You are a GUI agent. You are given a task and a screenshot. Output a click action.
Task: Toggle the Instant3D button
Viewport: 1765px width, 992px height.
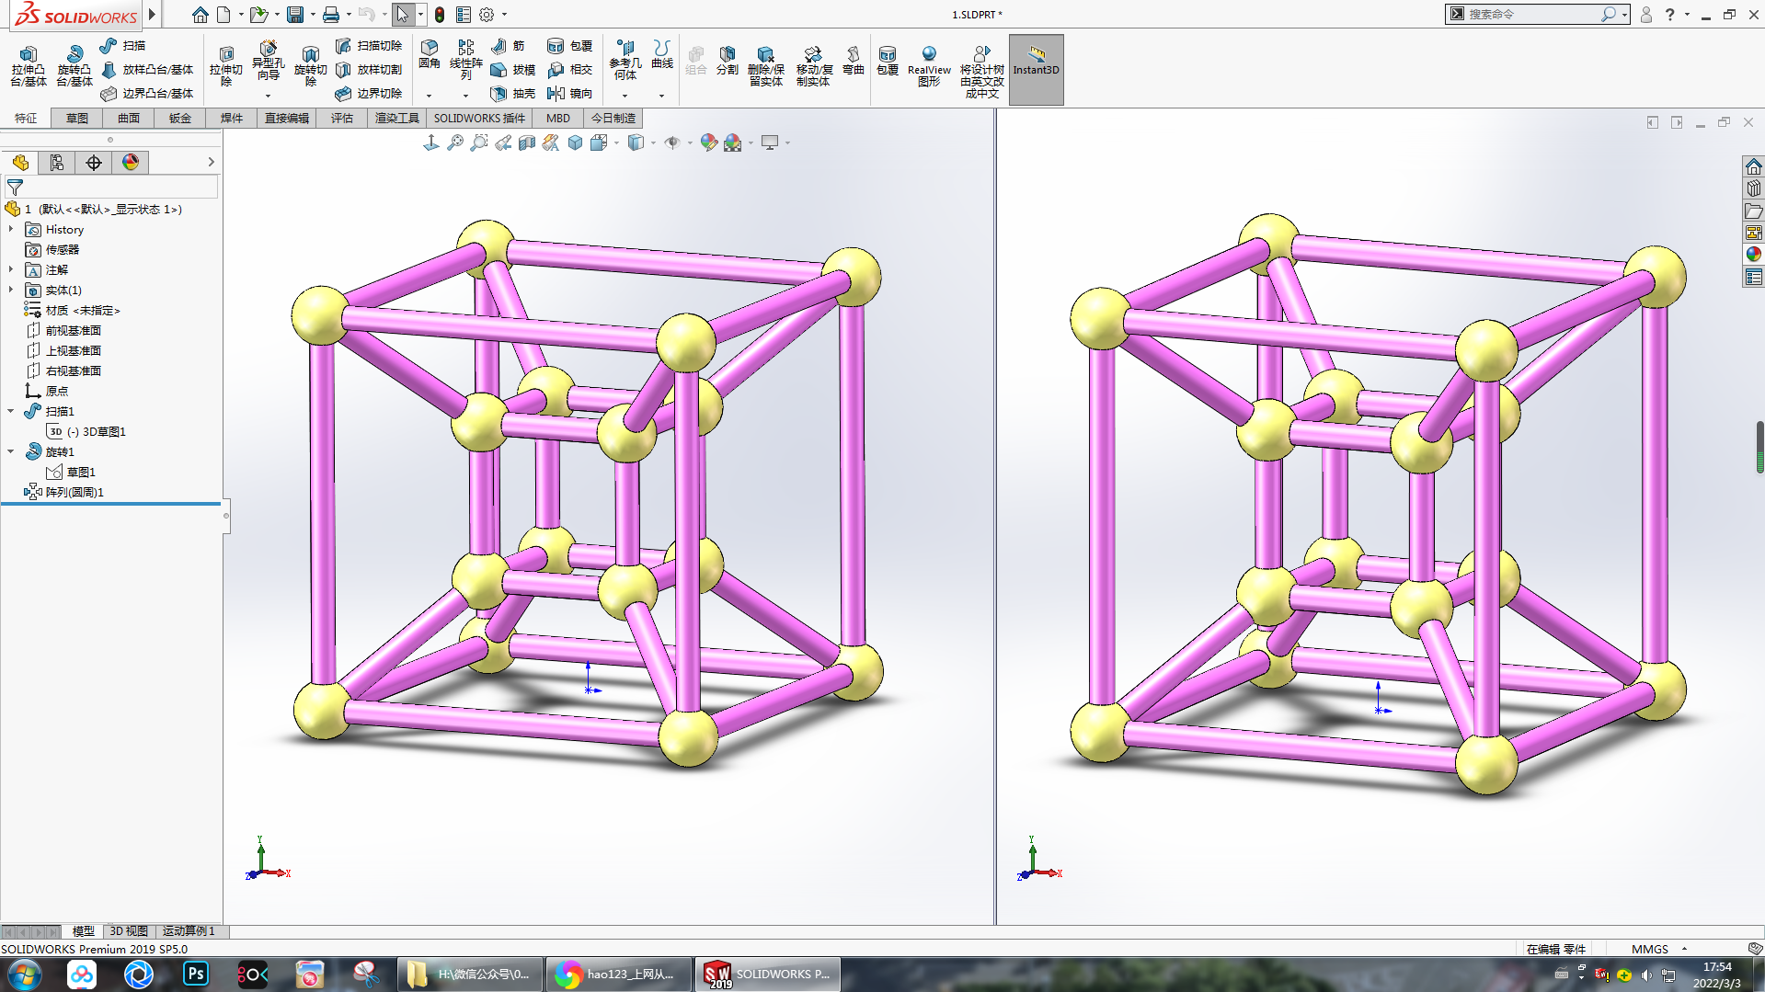pos(1036,70)
